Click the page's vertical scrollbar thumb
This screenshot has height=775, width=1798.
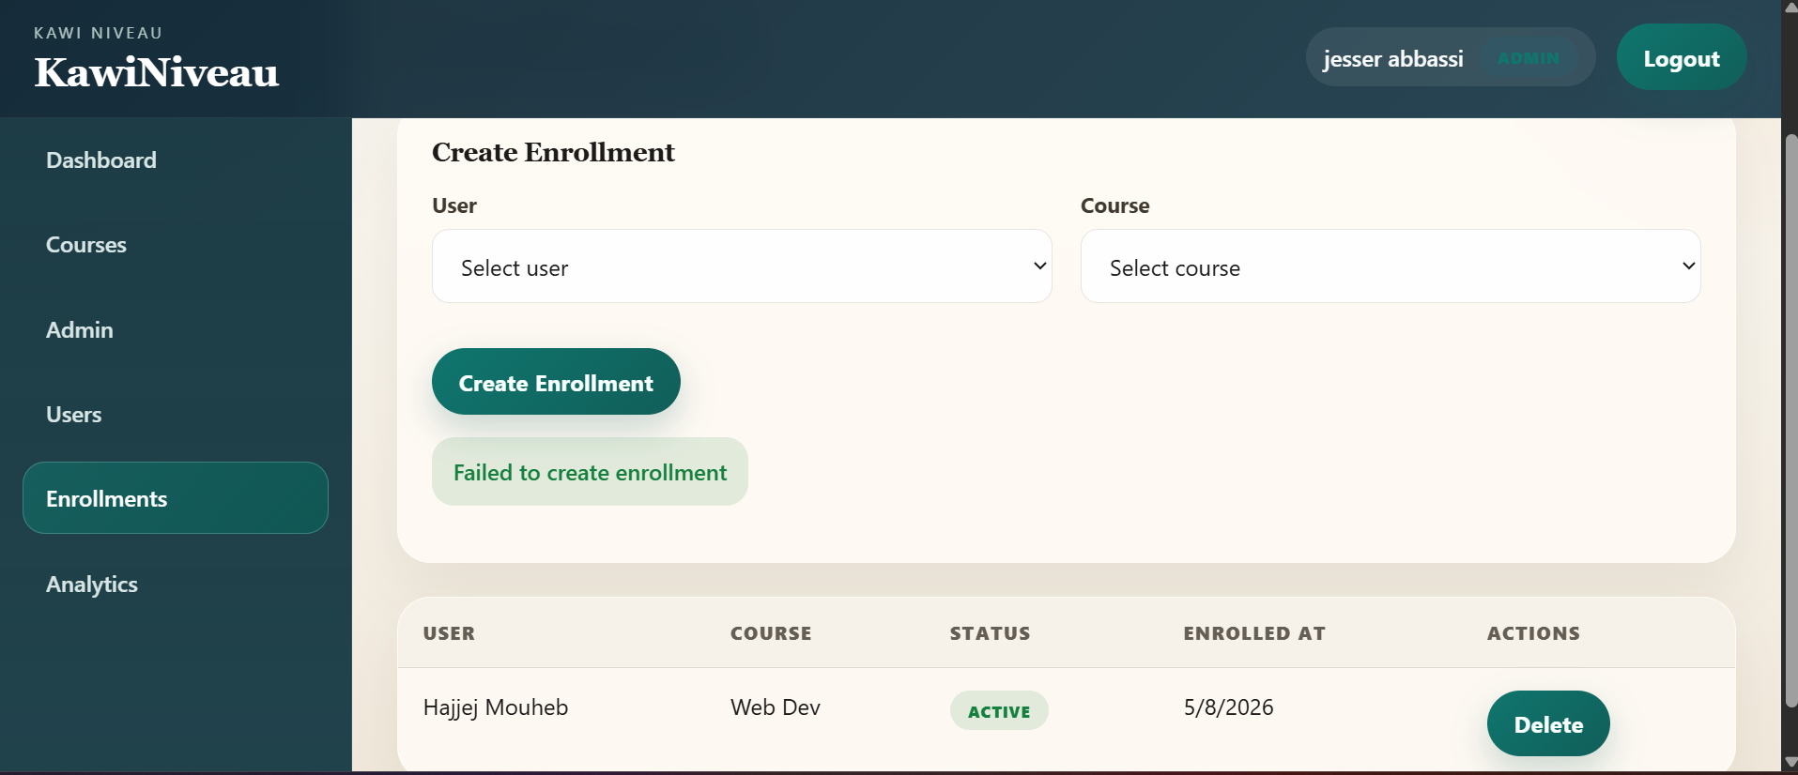pos(1790,420)
